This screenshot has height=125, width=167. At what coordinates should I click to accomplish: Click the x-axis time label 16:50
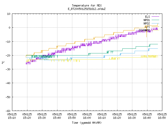point(162,118)
